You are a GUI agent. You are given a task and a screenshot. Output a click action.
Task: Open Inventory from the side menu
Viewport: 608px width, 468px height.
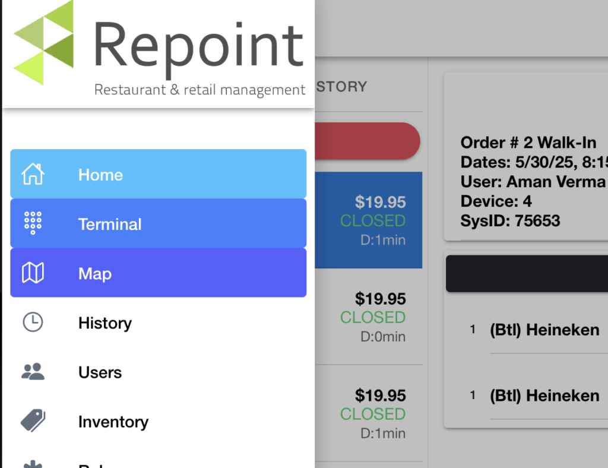coord(113,422)
